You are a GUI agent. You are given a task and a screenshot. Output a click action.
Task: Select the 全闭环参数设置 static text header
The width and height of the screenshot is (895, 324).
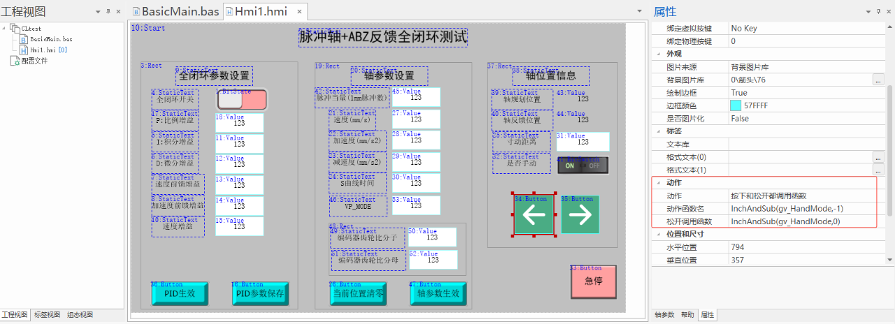[x=214, y=75]
